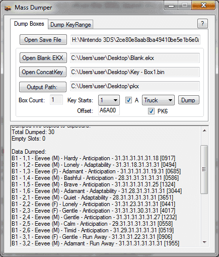Start dumping with the Dump button

point(189,100)
